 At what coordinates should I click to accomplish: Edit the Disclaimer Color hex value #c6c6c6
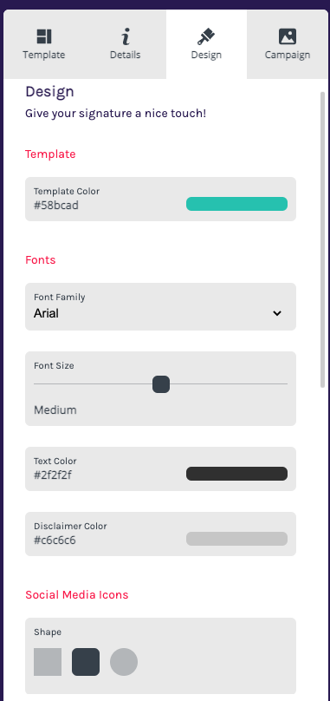point(55,540)
